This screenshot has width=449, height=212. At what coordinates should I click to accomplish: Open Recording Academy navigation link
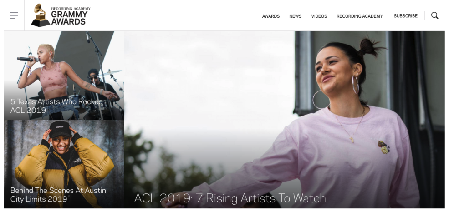[360, 16]
